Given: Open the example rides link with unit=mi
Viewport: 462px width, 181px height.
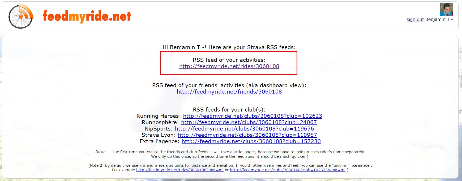Looking at the screenshot, I should 180,170.
